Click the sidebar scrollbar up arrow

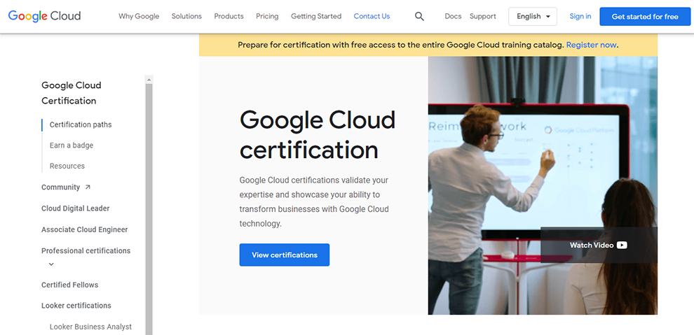[x=149, y=80]
